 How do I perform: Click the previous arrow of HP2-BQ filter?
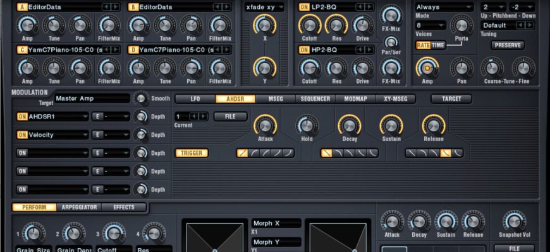360,50
